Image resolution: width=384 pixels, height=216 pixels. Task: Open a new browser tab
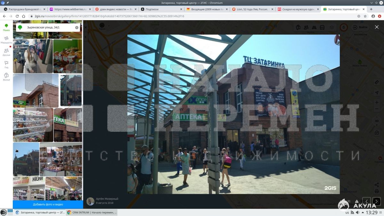[372, 9]
